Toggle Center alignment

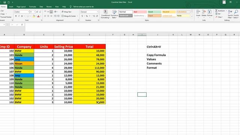tap(48, 16)
